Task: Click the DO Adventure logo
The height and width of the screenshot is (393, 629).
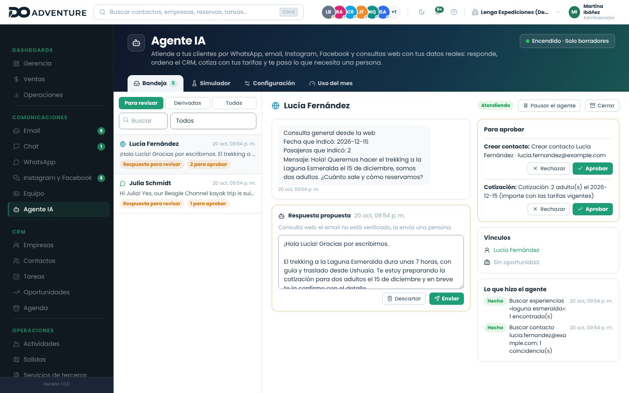Action: point(48,12)
